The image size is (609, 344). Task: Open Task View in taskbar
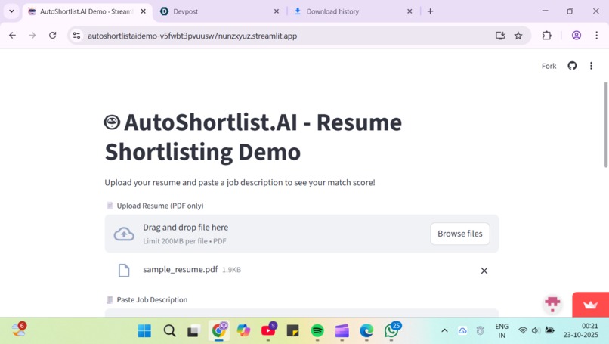[194, 331]
